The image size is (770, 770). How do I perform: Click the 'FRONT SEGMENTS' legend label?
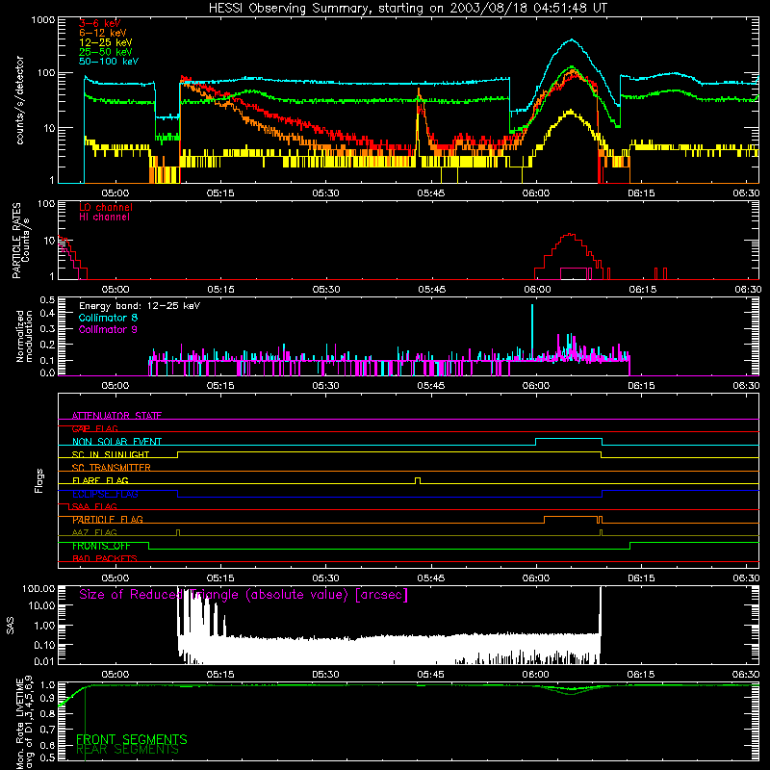132,739
